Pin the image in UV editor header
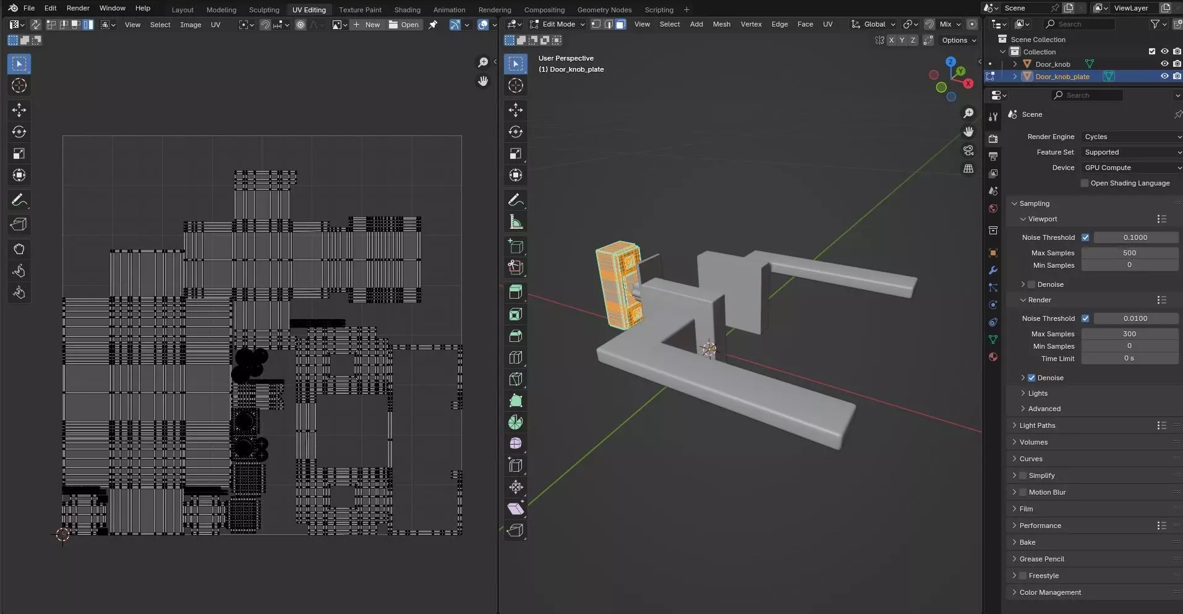Viewport: 1183px width, 614px height. coord(433,25)
